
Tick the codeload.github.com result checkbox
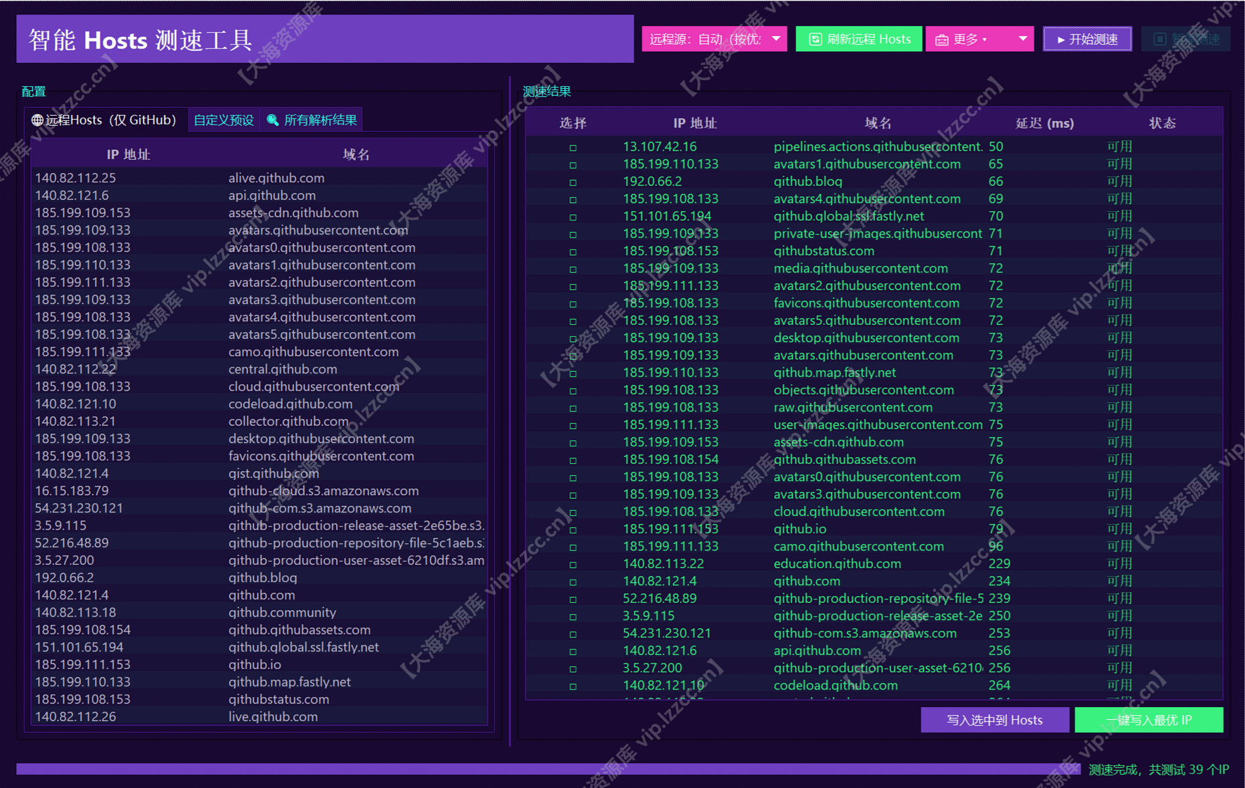click(x=573, y=686)
